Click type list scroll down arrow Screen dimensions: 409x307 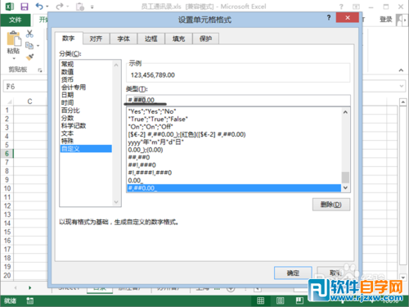[x=345, y=187]
